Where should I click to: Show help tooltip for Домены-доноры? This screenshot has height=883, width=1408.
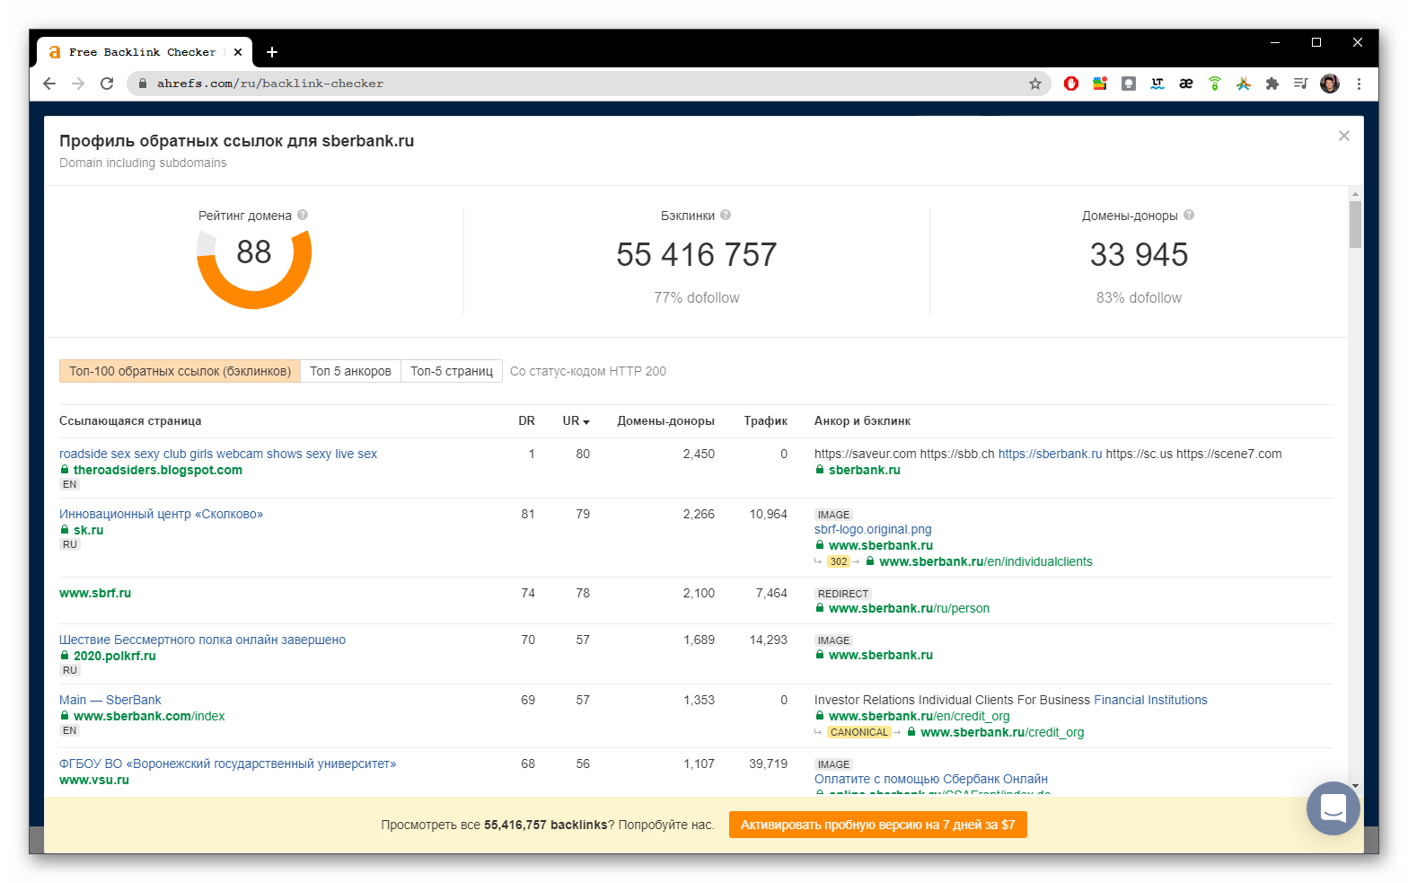click(1189, 215)
